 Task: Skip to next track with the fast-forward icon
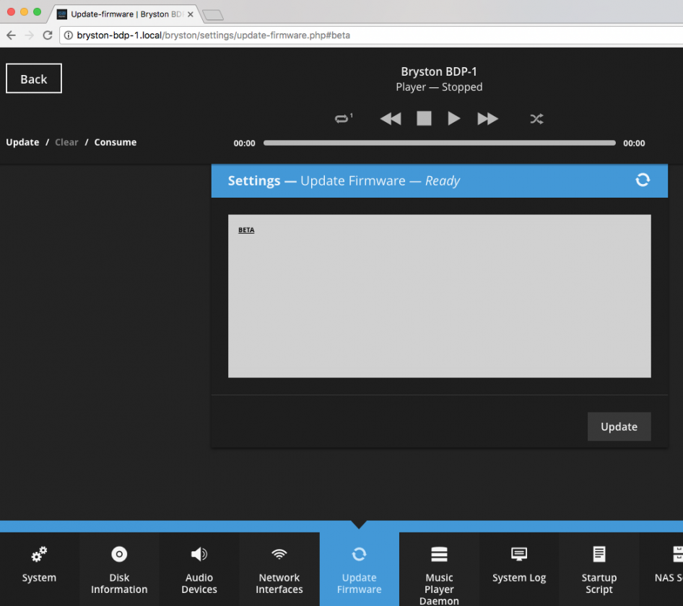click(x=487, y=118)
